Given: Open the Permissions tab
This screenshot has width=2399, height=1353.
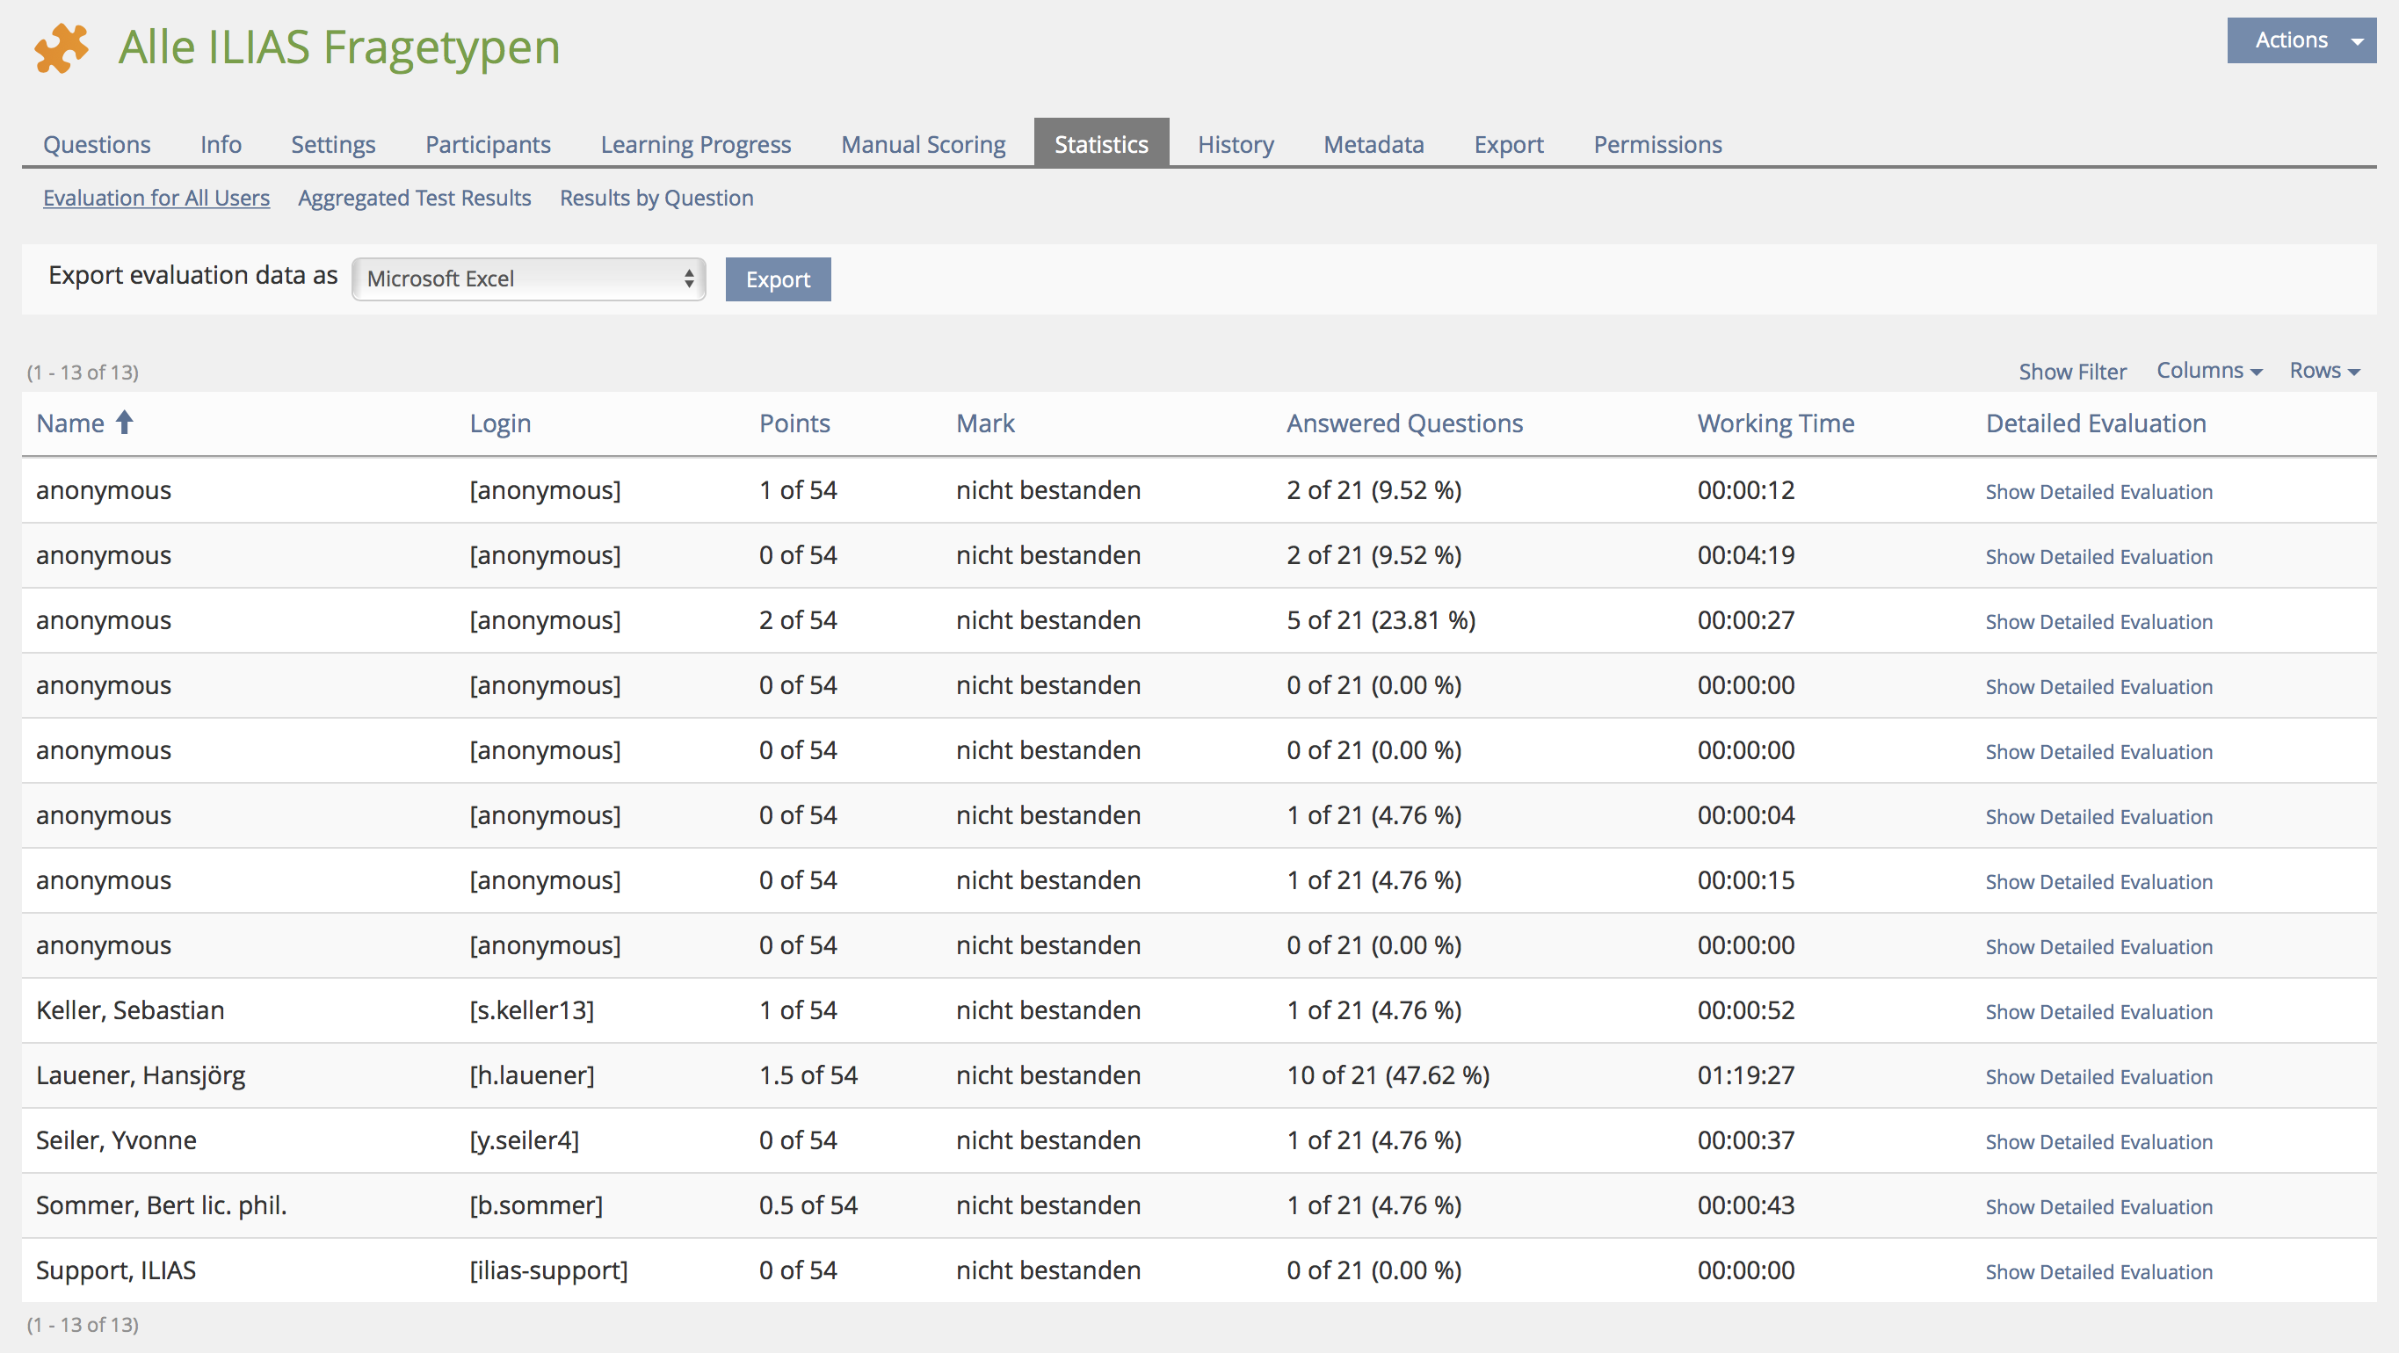Looking at the screenshot, I should pyautogui.click(x=1656, y=144).
